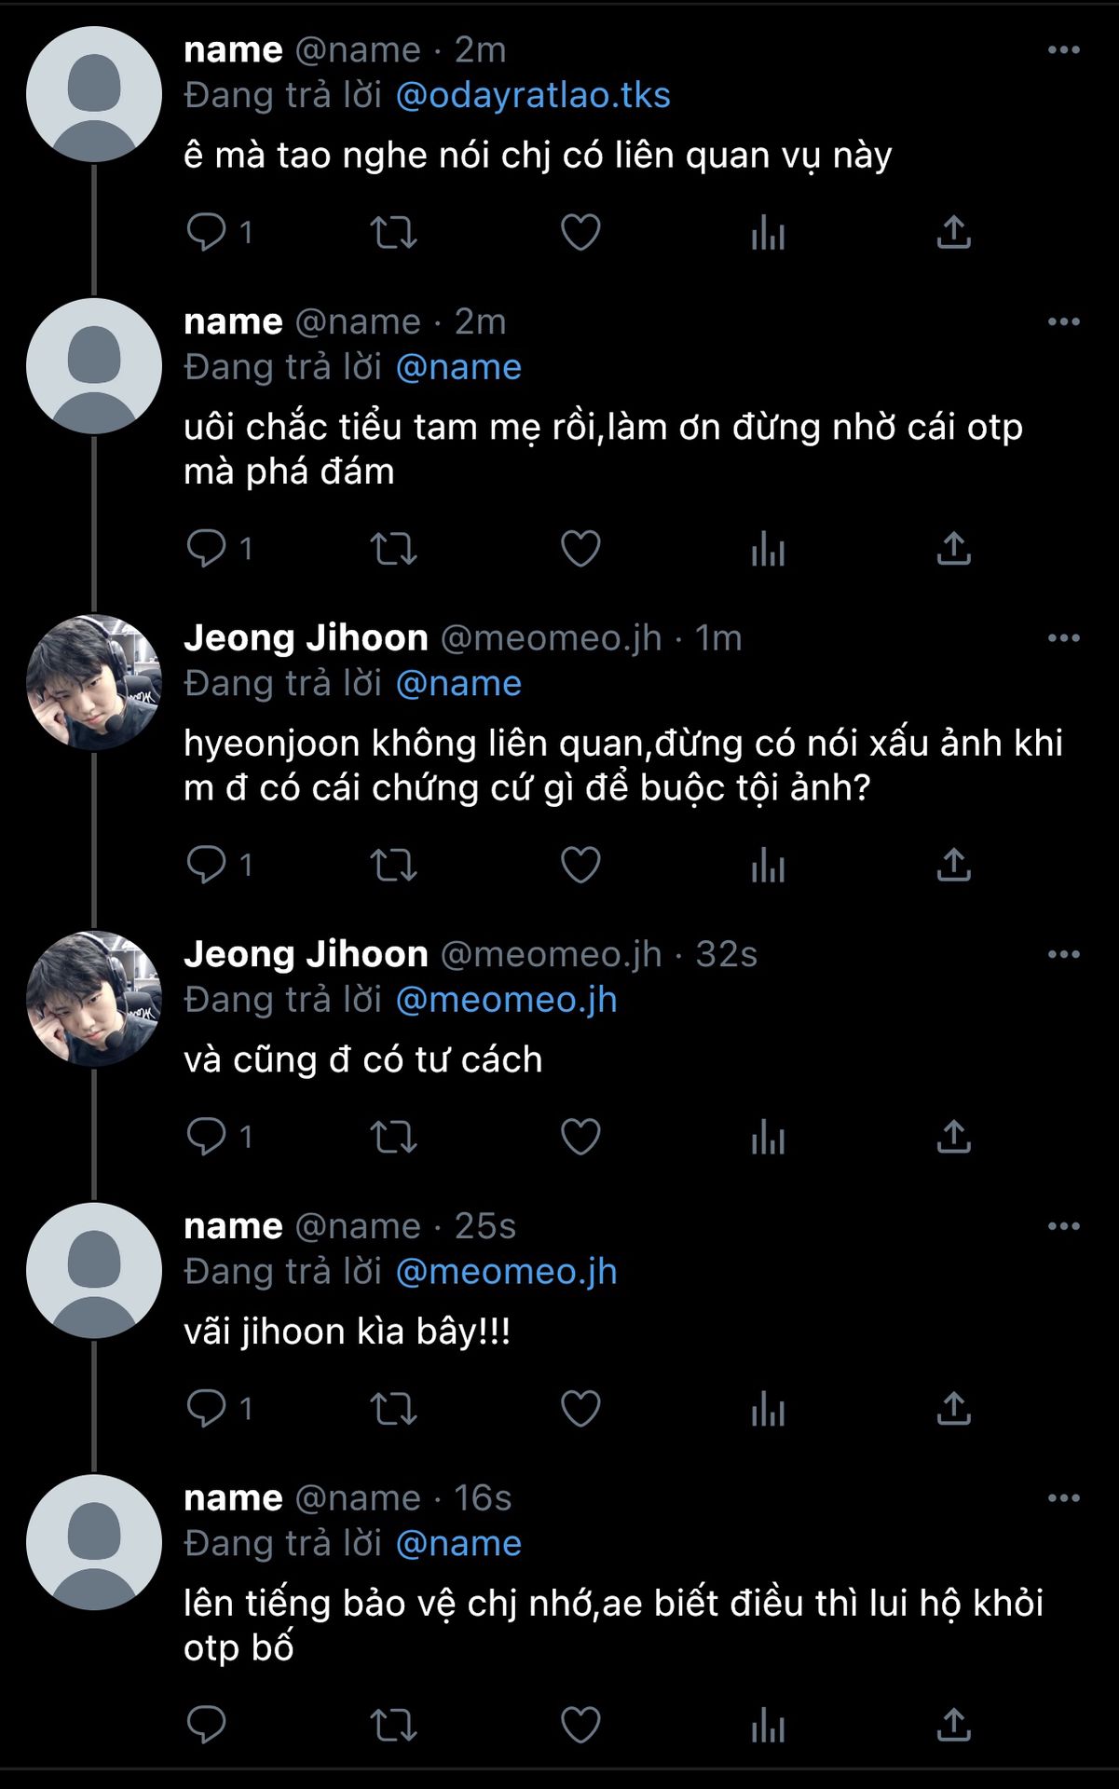Click the default avatar on the first tweet
Image resolution: width=1119 pixels, height=1789 pixels.
click(94, 94)
